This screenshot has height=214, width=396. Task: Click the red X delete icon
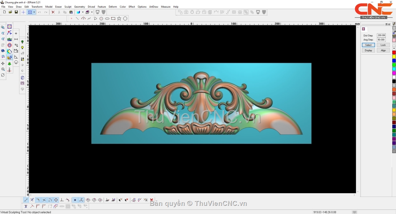53,12
